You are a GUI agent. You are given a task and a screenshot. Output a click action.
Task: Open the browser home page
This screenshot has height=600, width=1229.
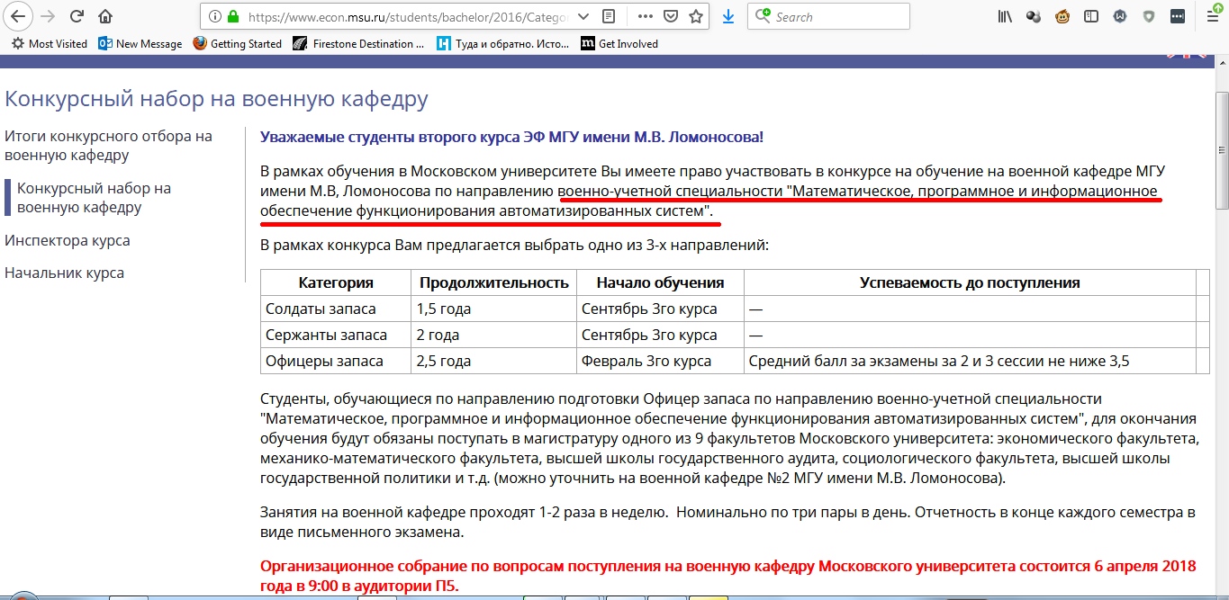pyautogui.click(x=105, y=16)
